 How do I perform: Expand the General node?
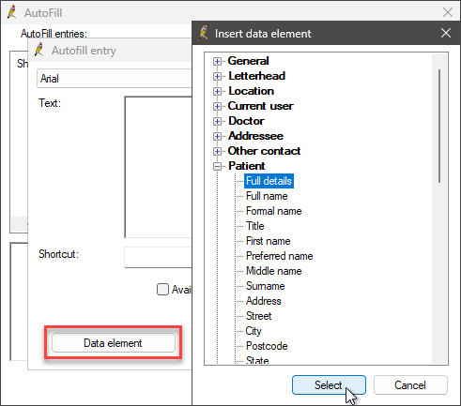pos(217,61)
